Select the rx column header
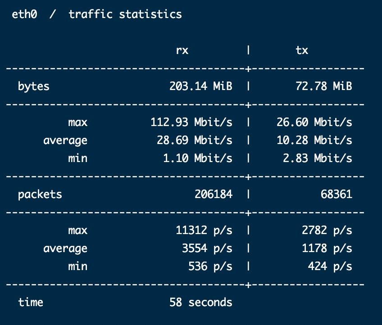Screen dimensions: 382x325 pyautogui.click(x=182, y=50)
